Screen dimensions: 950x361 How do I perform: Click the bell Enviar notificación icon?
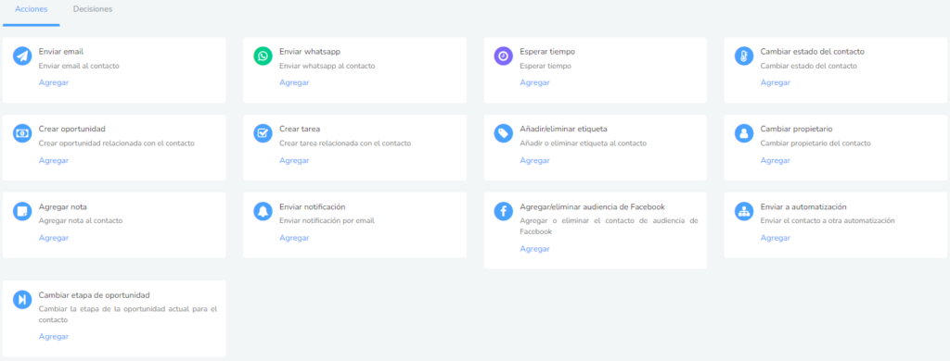point(263,211)
